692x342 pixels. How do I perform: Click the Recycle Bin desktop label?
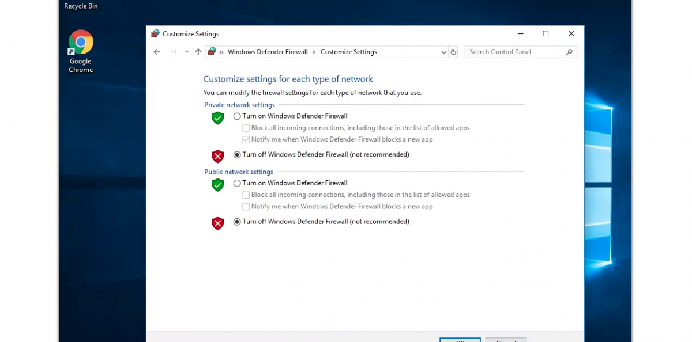point(80,6)
